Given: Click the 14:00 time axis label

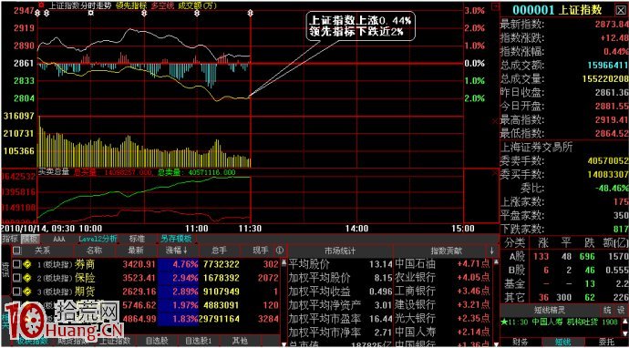Looking at the screenshot, I should tap(357, 229).
